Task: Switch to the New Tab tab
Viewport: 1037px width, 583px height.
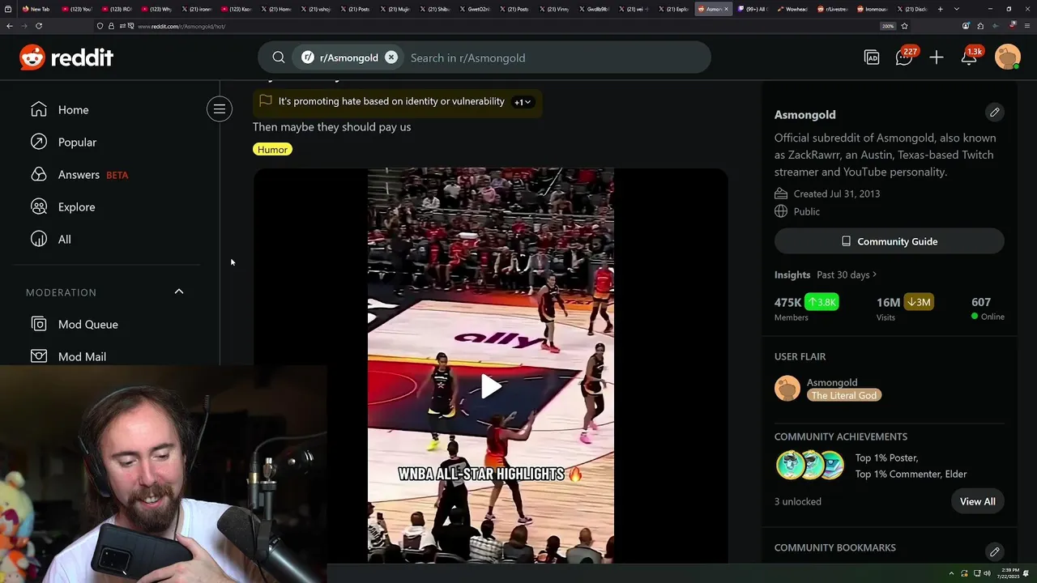Action: coord(36,9)
